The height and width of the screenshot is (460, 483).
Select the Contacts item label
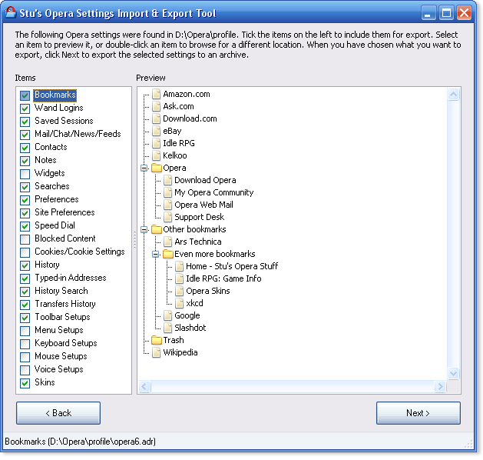click(x=51, y=147)
